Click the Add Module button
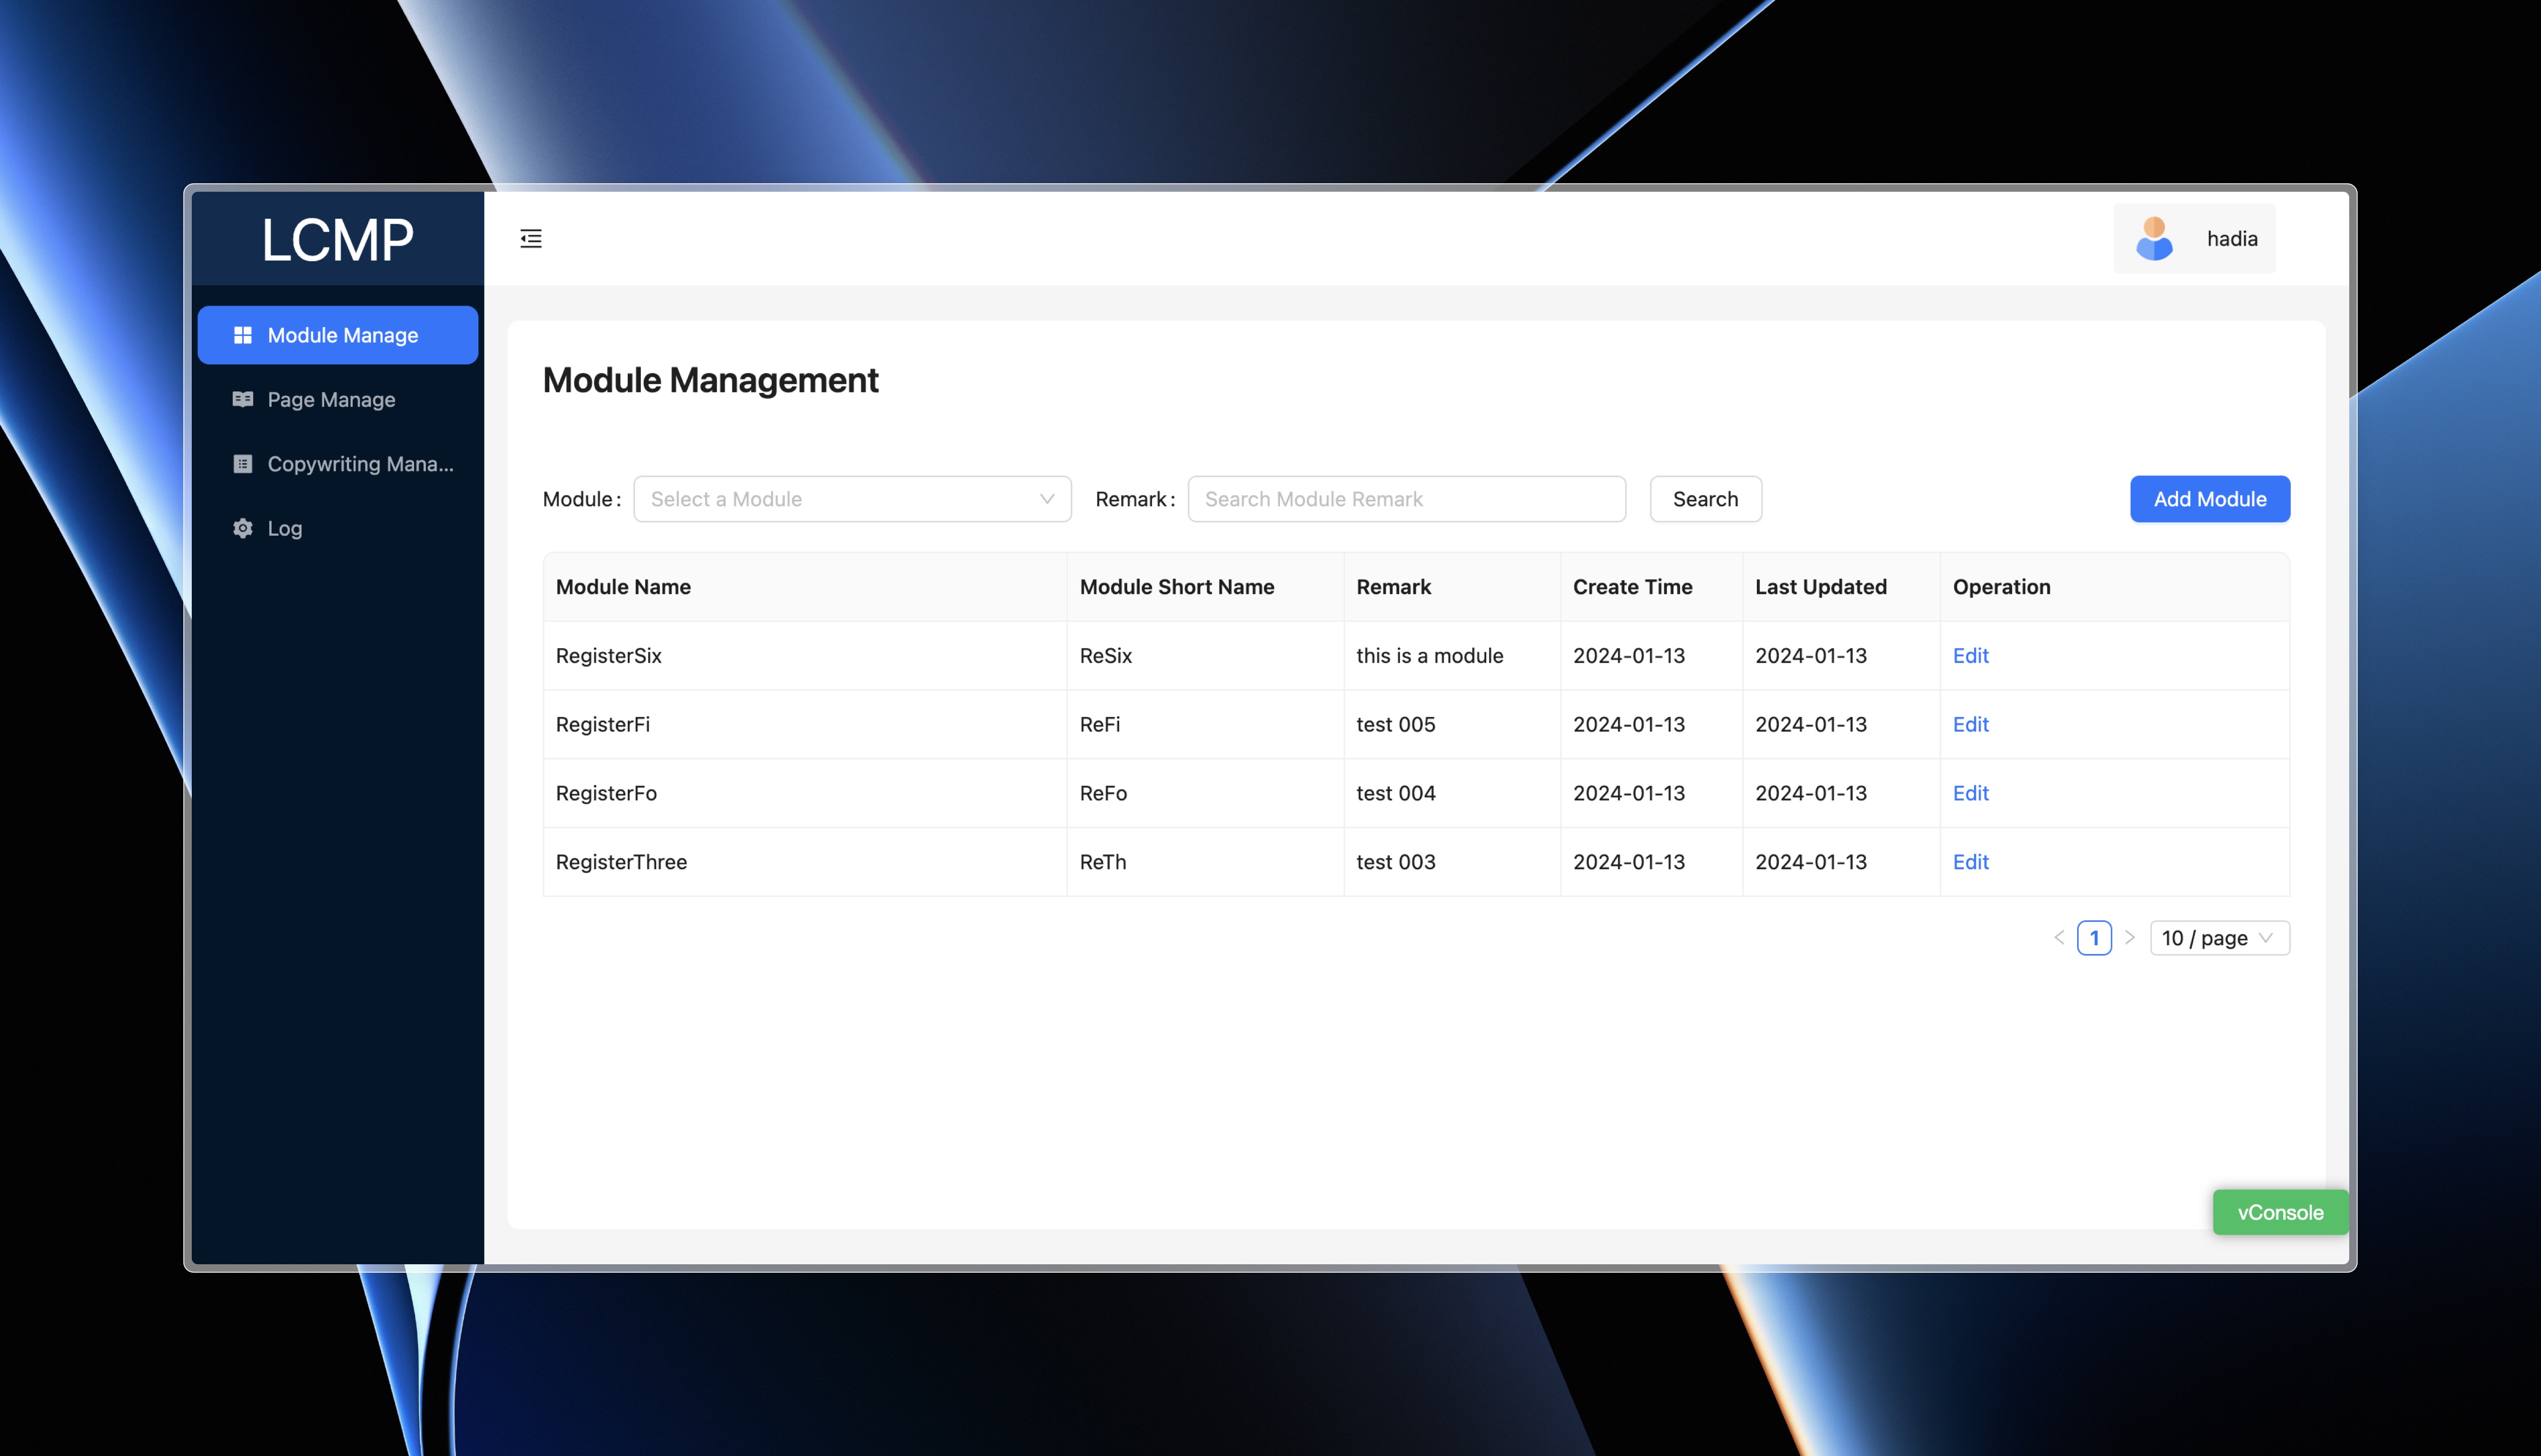 pyautogui.click(x=2210, y=499)
